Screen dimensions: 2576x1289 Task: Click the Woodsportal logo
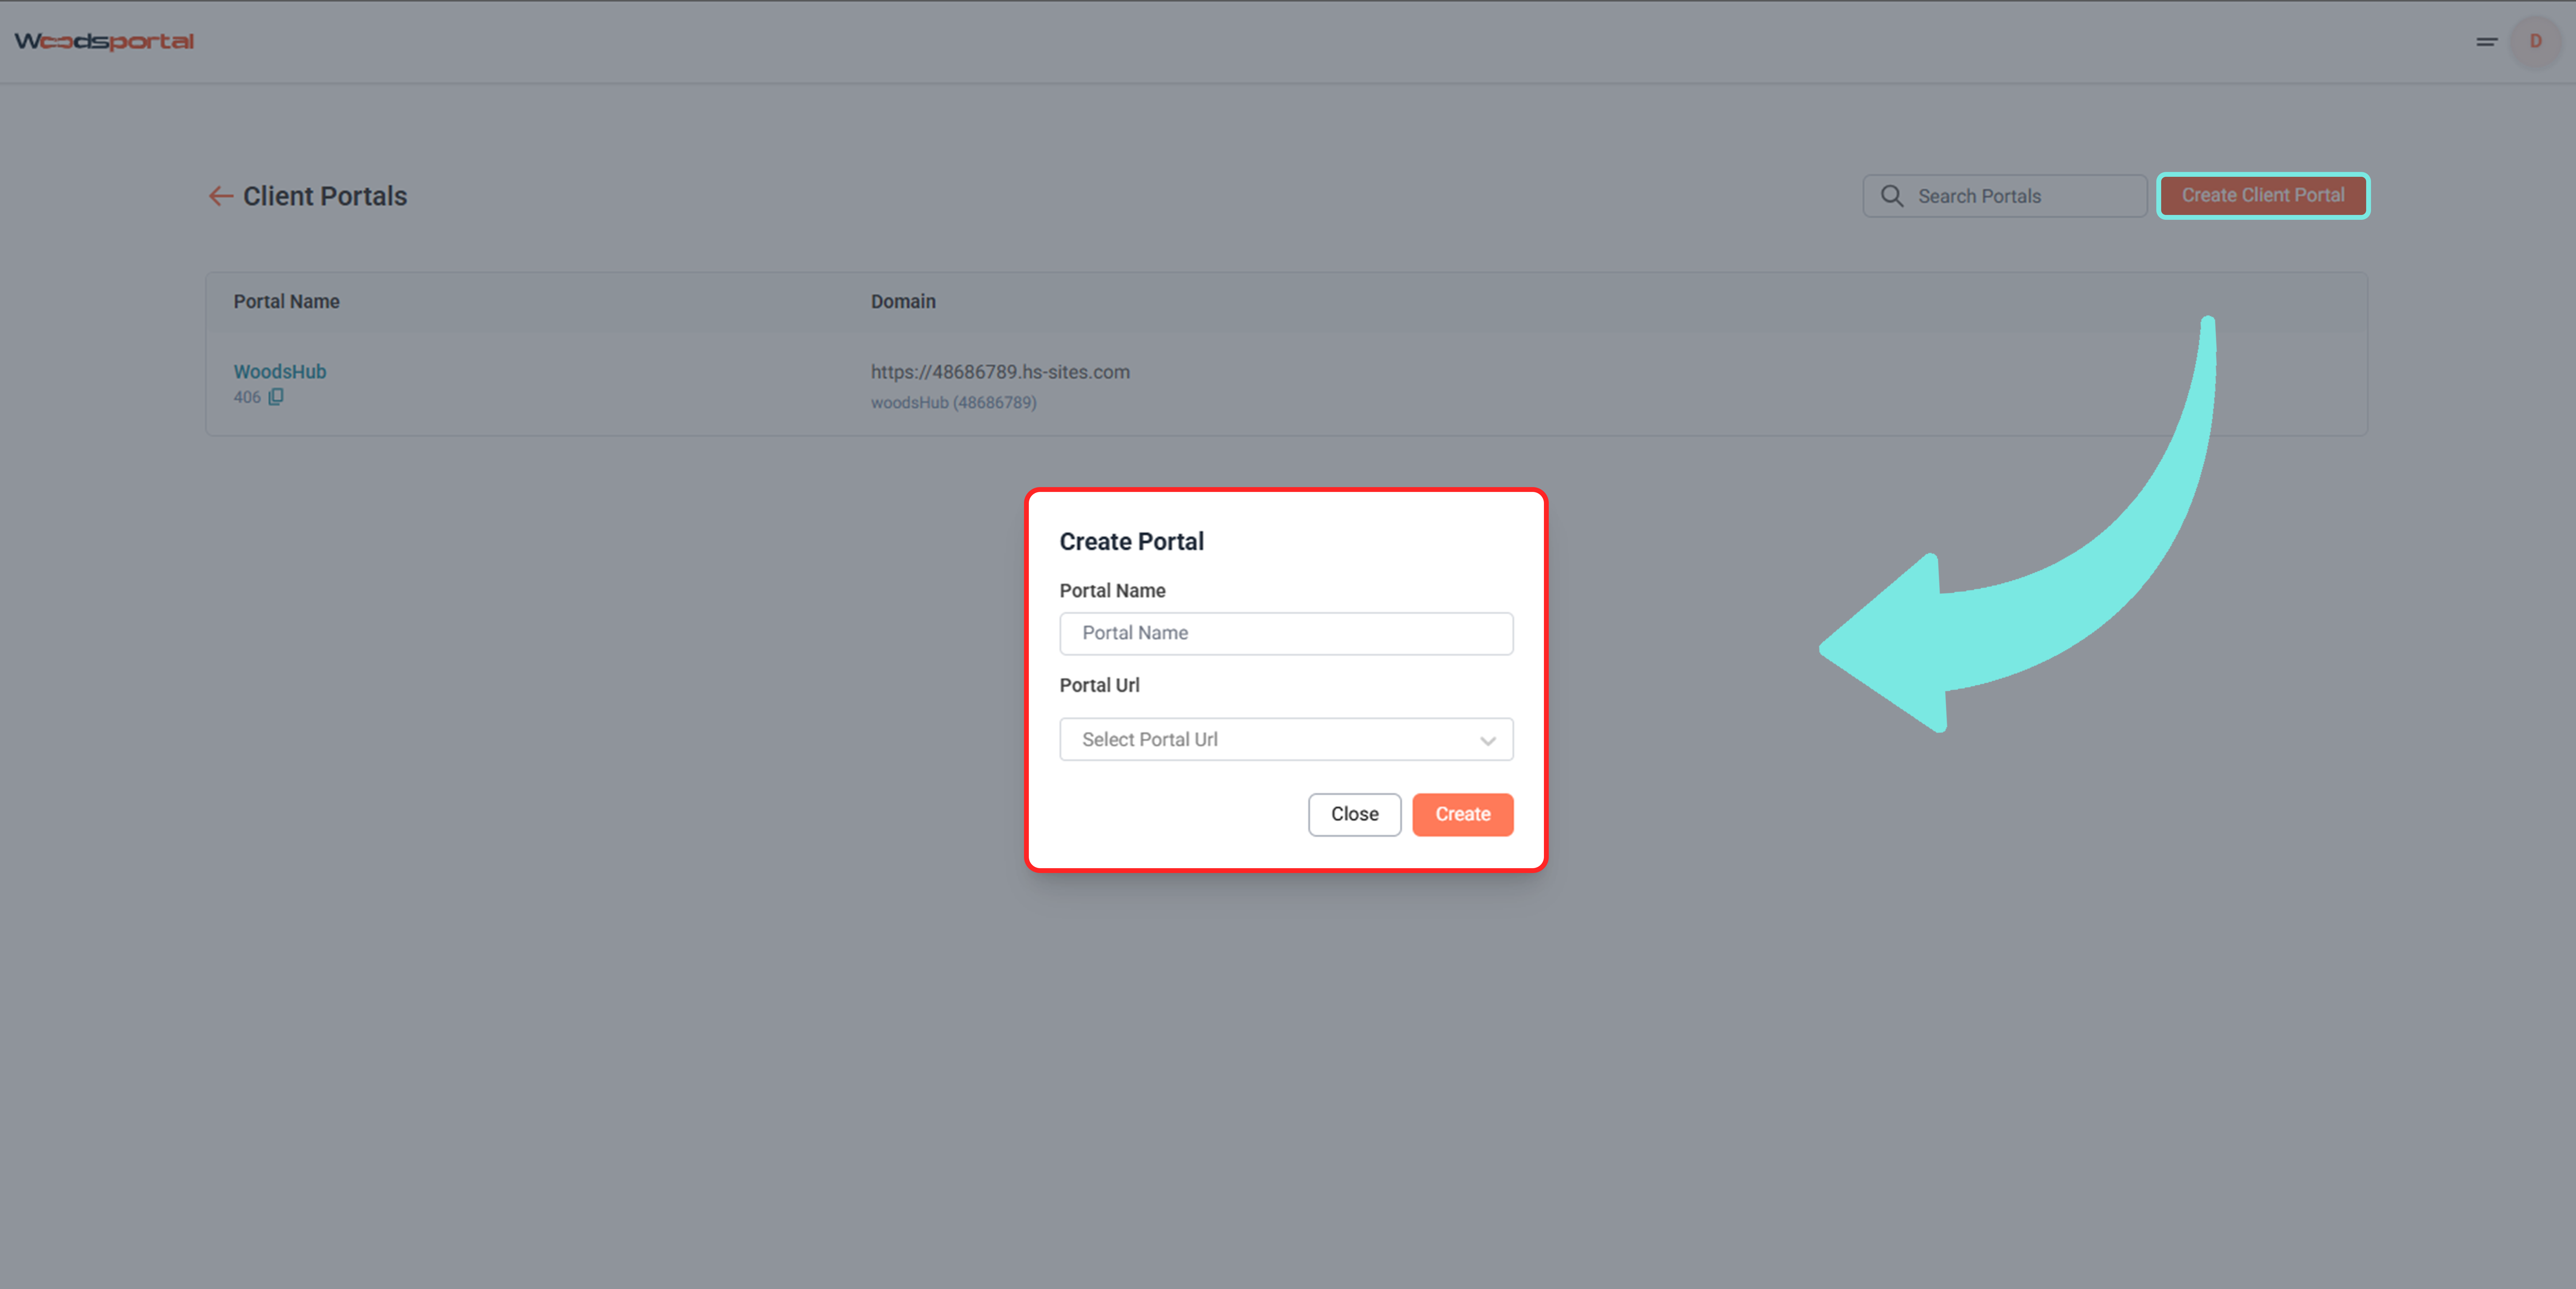[x=104, y=41]
